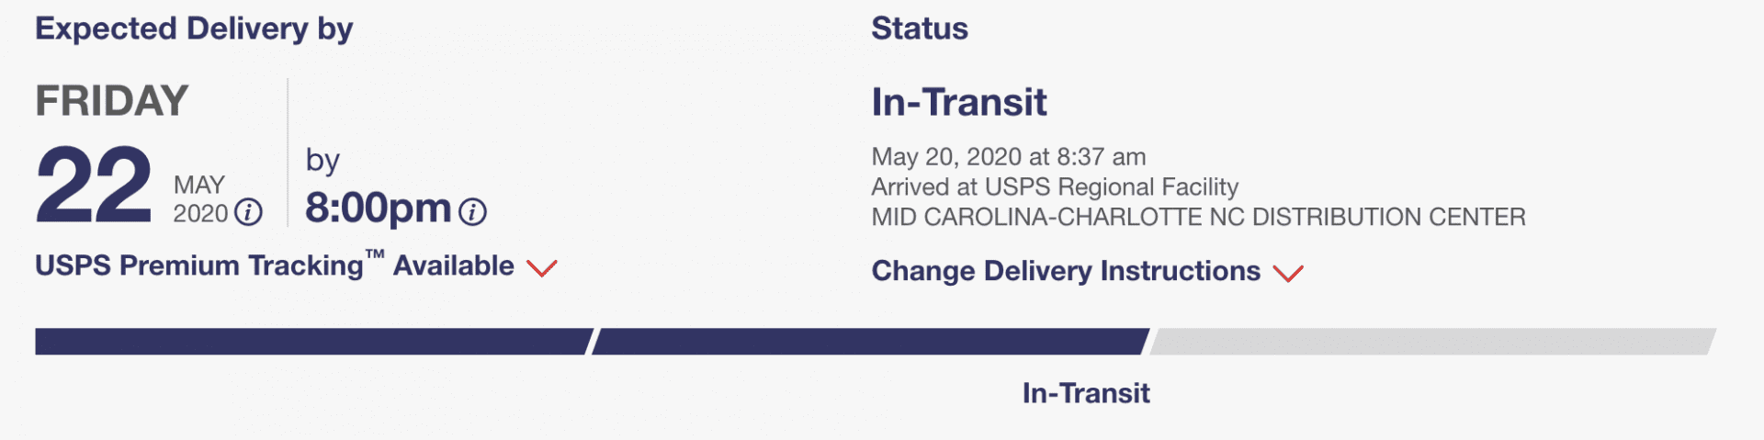Click the gray unfilled progress bar segment
This screenshot has width=1764, height=440.
[x=1432, y=342]
